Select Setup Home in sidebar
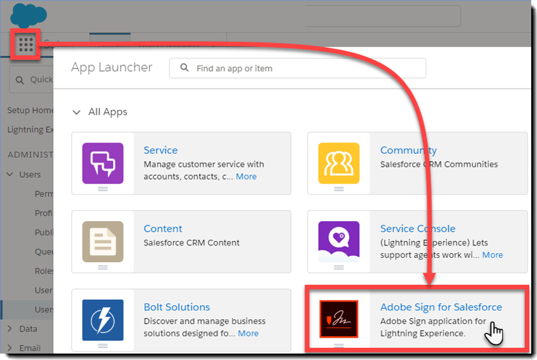This screenshot has width=537, height=360. [x=30, y=111]
